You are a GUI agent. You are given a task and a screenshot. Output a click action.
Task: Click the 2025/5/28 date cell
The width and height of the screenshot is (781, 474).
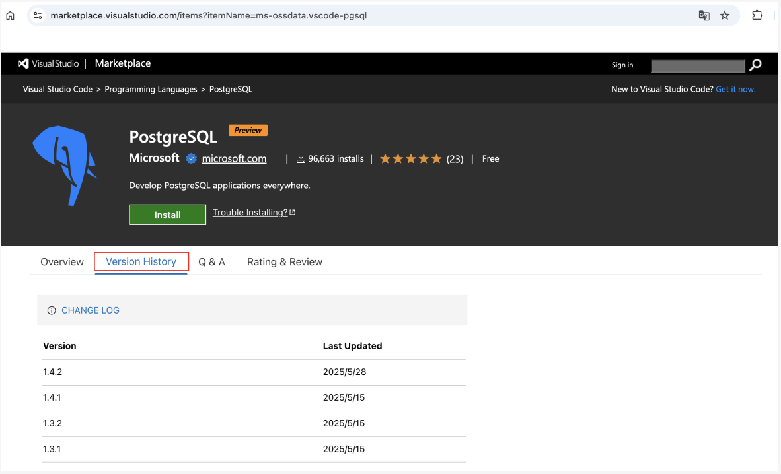(344, 372)
